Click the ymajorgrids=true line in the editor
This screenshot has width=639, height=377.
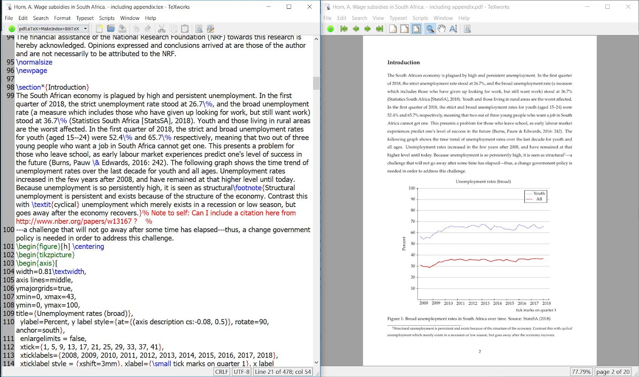[x=44, y=288]
